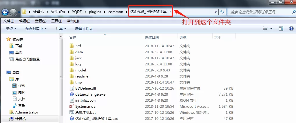Open the recent pages dropdown arrow
This screenshot has width=296, height=123.
19,13
